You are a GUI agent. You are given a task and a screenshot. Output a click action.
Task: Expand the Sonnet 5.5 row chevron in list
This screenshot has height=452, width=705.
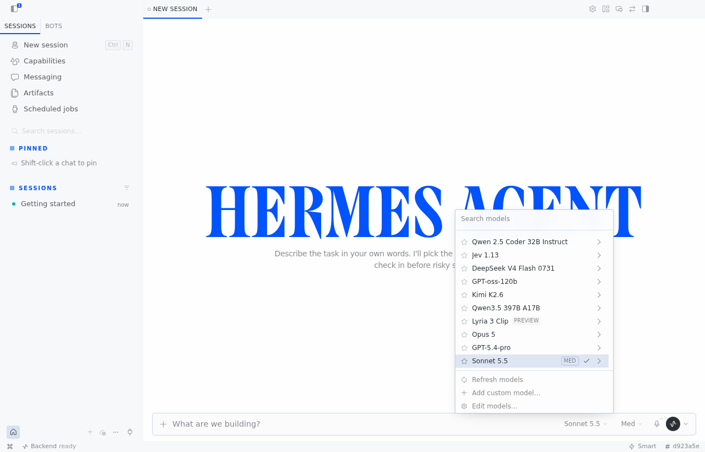point(599,361)
